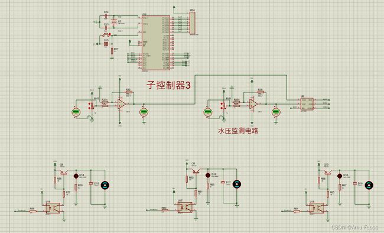
Task: Select resistor R63 below LED D16
Action: pyautogui.click(x=208, y=186)
